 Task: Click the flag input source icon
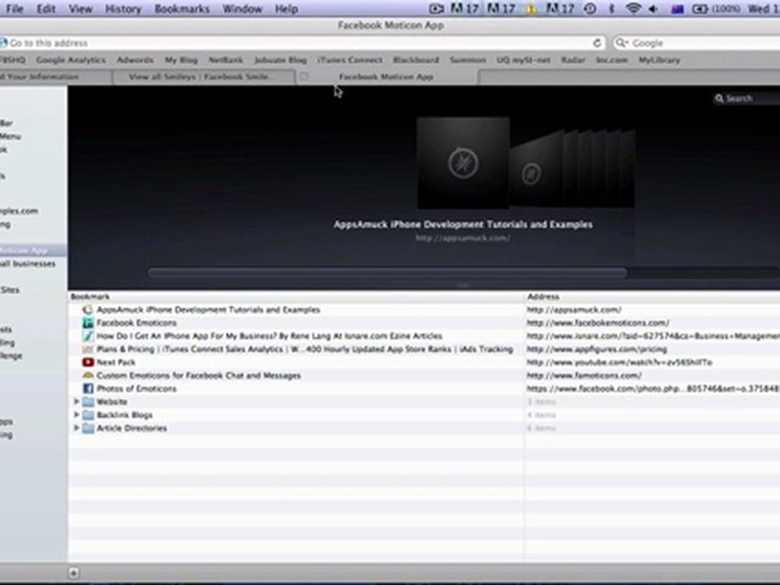tap(677, 9)
